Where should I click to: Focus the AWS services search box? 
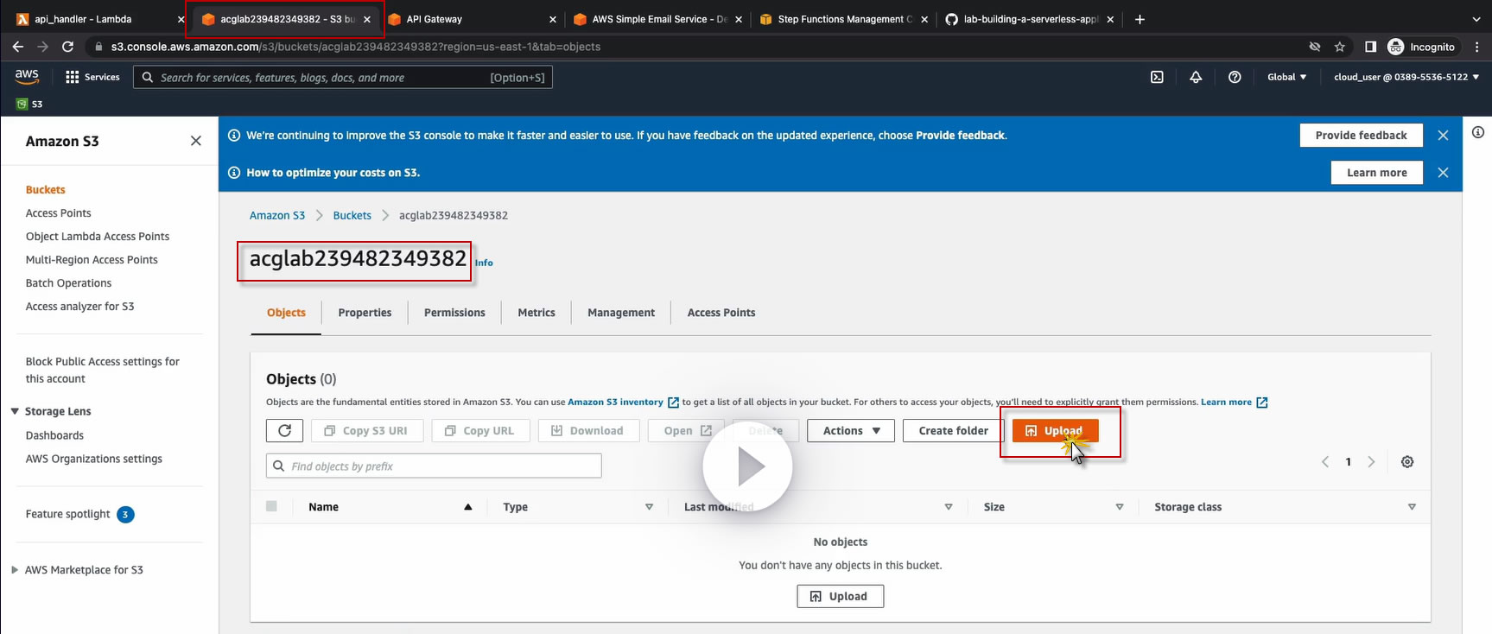coord(343,78)
